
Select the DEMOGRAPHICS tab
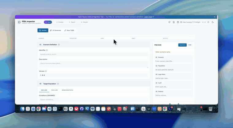pos(67,90)
